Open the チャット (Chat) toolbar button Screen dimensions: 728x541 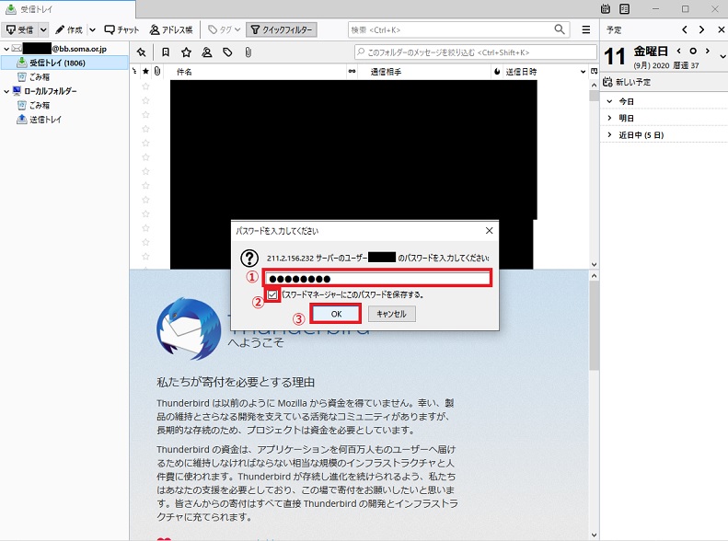[121, 29]
